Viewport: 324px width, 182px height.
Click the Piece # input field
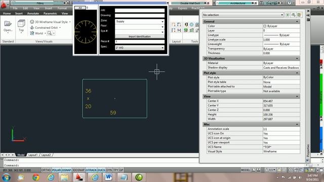pos(140,41)
